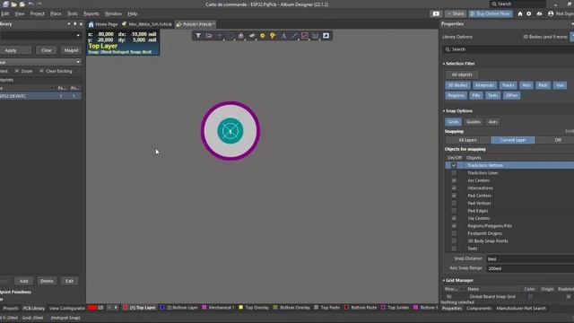Screen dimensions: 574x323
Task: Collapse the Selection Filter section
Action: coord(444,64)
